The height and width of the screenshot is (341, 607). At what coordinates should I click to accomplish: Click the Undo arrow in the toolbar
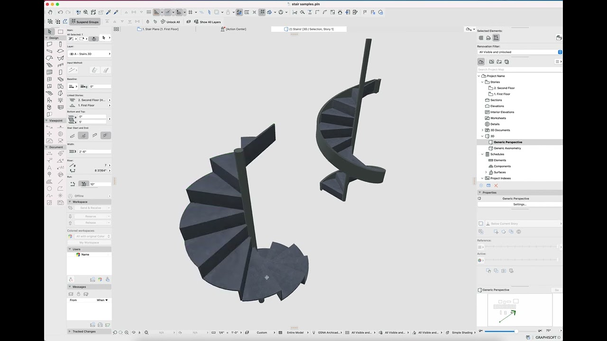point(60,12)
